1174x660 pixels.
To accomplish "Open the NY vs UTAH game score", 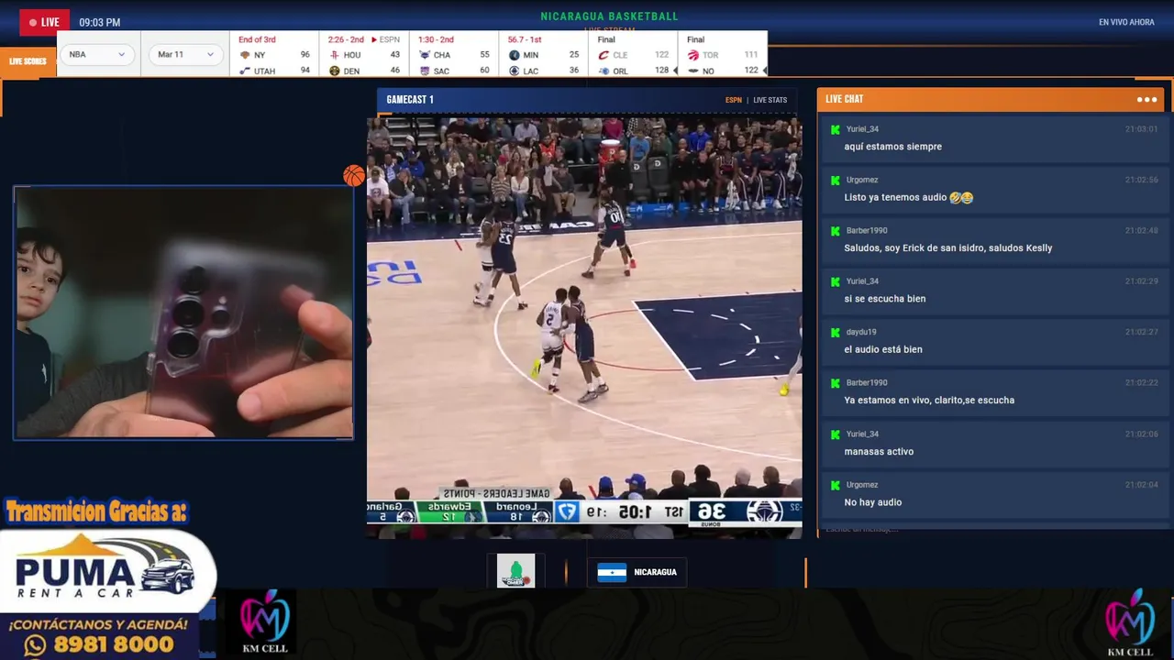I will tap(274, 55).
